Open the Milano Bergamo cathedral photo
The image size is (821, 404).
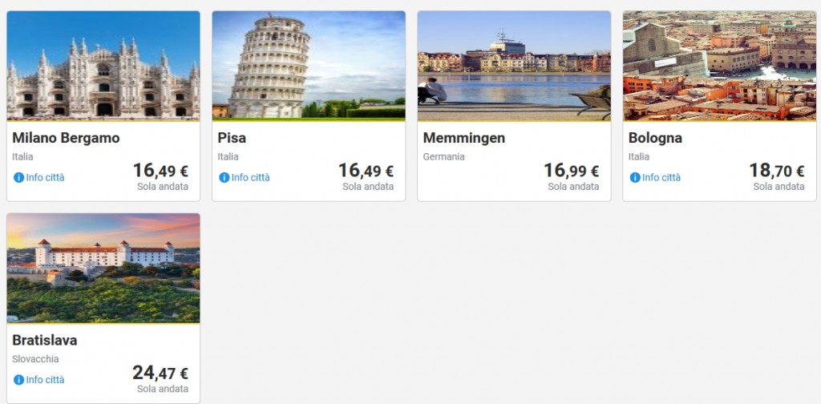(x=103, y=65)
